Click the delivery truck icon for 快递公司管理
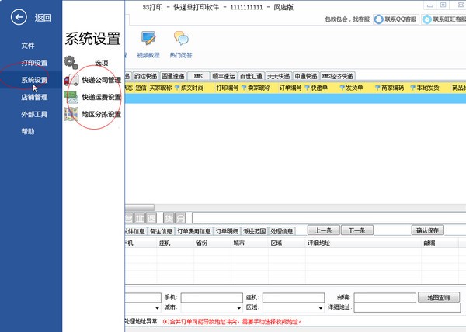The image size is (466, 332). pyautogui.click(x=71, y=80)
